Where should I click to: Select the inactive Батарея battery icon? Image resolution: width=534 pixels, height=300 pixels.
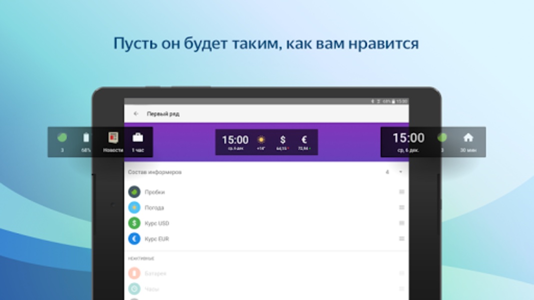pos(134,273)
